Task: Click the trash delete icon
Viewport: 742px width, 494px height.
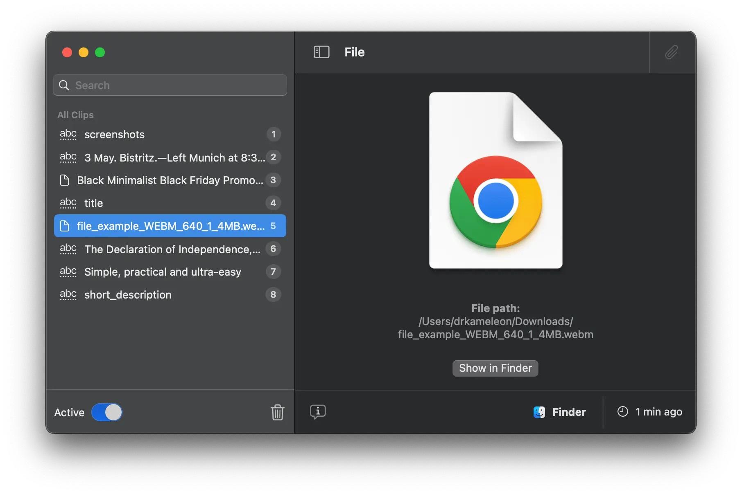Action: [277, 412]
